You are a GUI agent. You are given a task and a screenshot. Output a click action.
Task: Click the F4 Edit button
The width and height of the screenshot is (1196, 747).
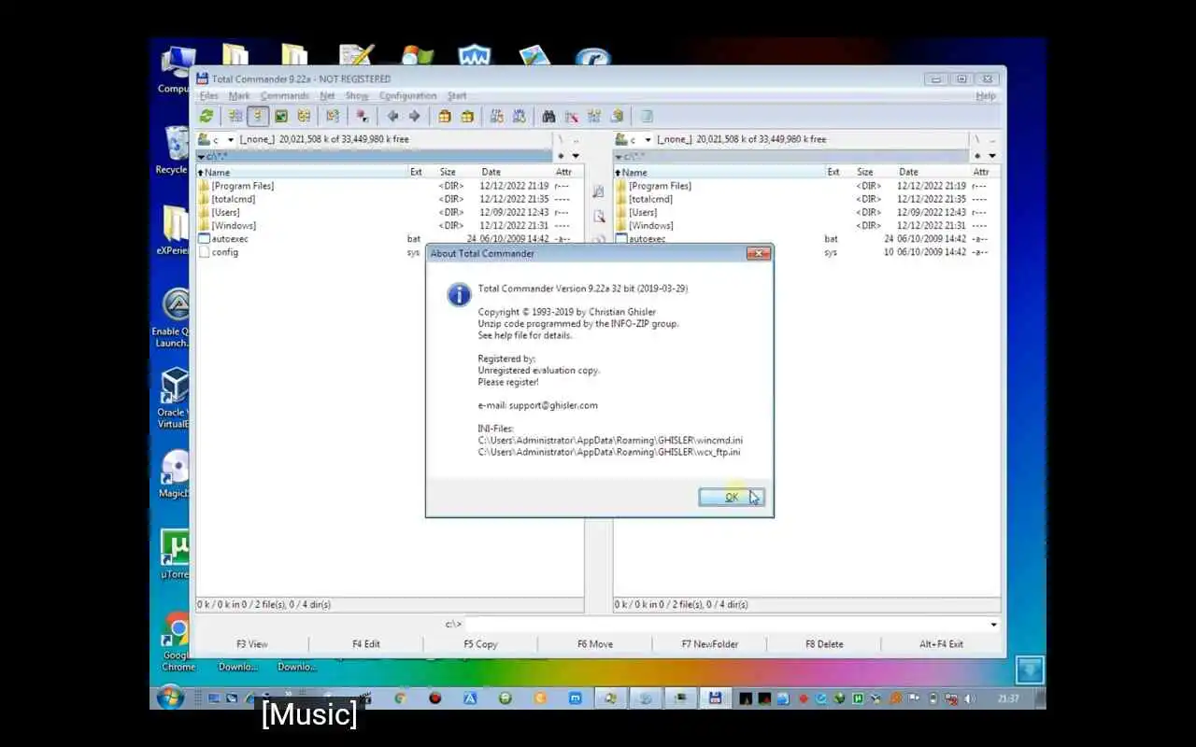pos(366,644)
